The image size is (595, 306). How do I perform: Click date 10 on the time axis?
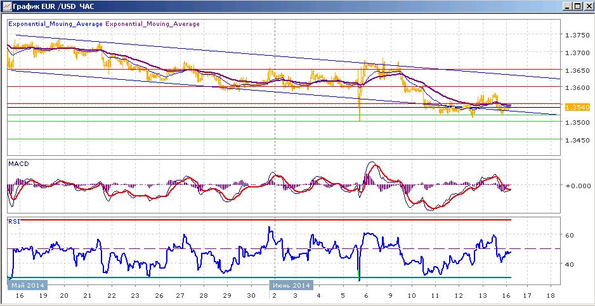(412, 296)
